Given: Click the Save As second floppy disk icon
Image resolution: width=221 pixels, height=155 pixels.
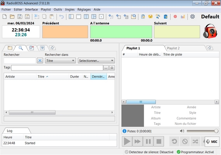Looking at the screenshot, I should point(27,17).
